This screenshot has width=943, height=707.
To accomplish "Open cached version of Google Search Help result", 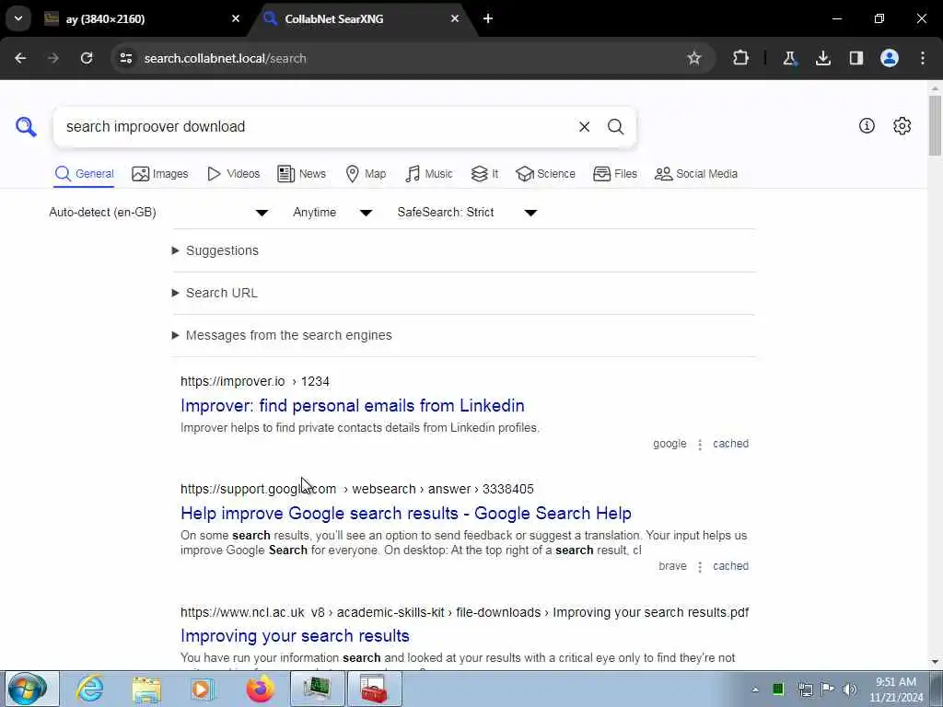I will (x=730, y=566).
